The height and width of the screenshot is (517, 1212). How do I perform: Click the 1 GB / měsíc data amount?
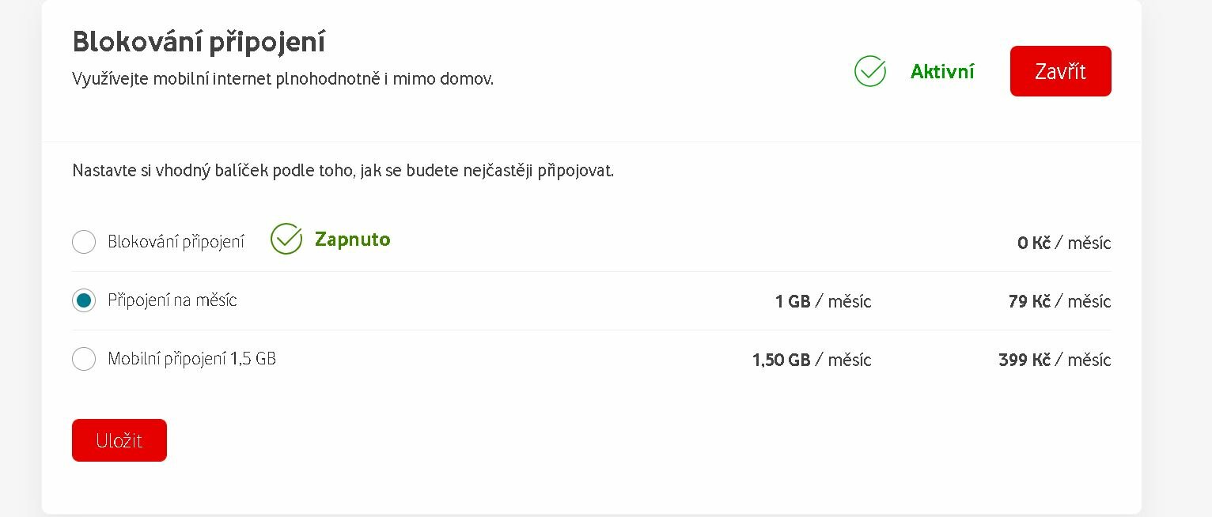824,301
